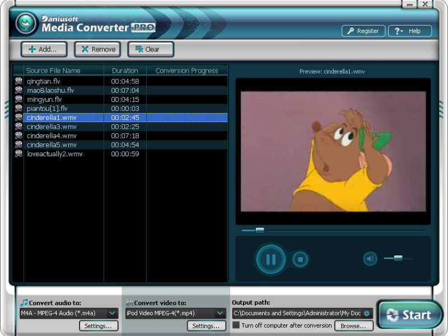Open the Help menu dropdown

pos(410,31)
